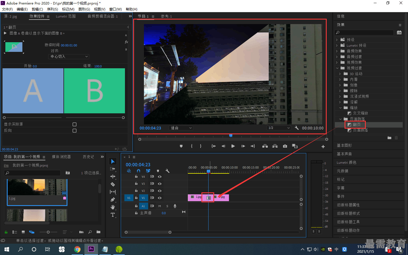Open the comparison view button

point(295,146)
